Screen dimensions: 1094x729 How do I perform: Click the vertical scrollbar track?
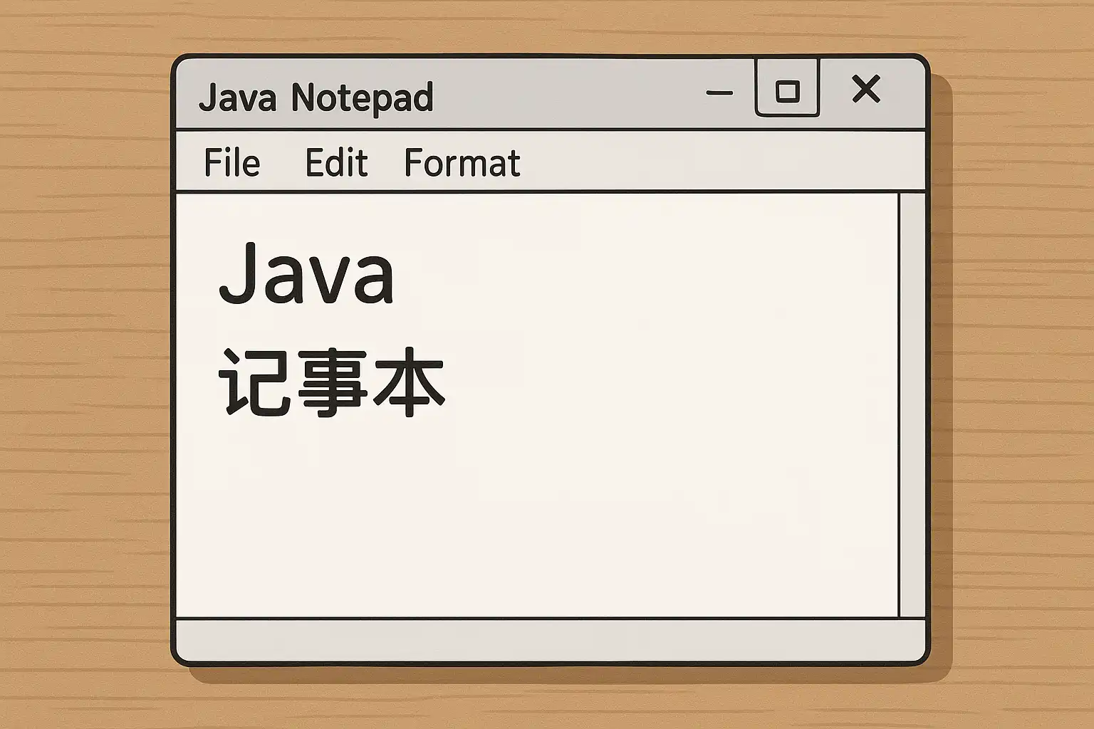pos(912,404)
